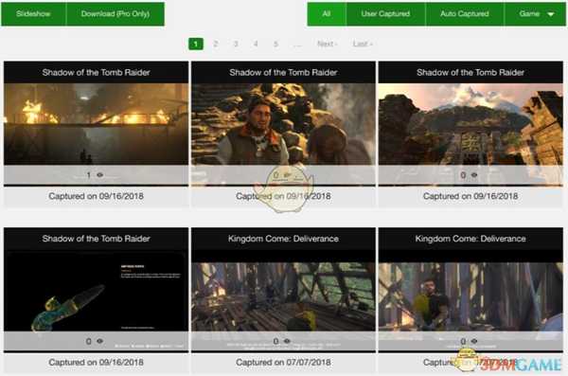This screenshot has height=376, width=568.
Task: Open the artifact item screenshot thumbnail
Action: coord(96,291)
